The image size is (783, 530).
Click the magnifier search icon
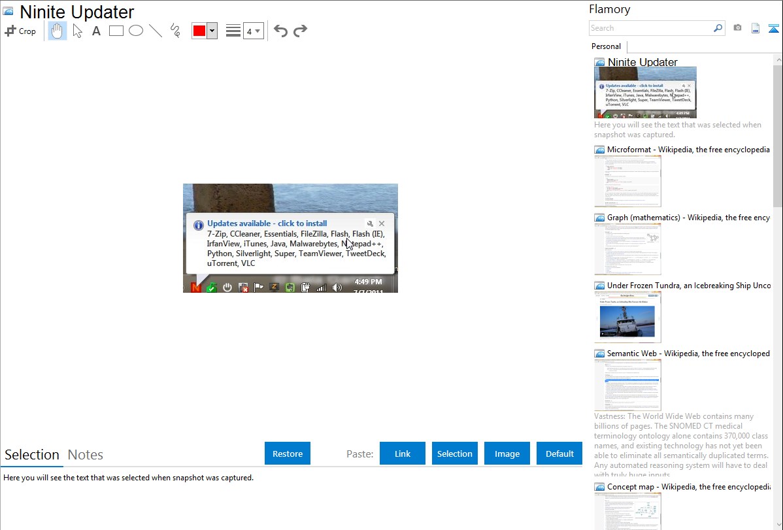click(x=718, y=28)
